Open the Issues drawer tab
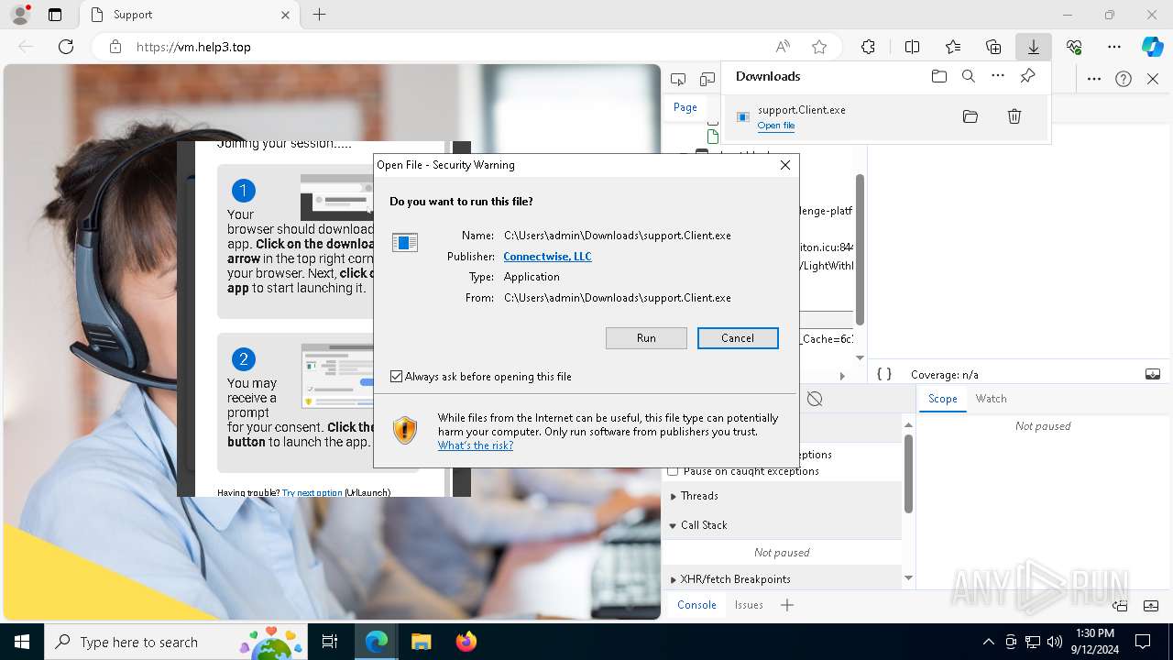The image size is (1173, 660). click(749, 605)
